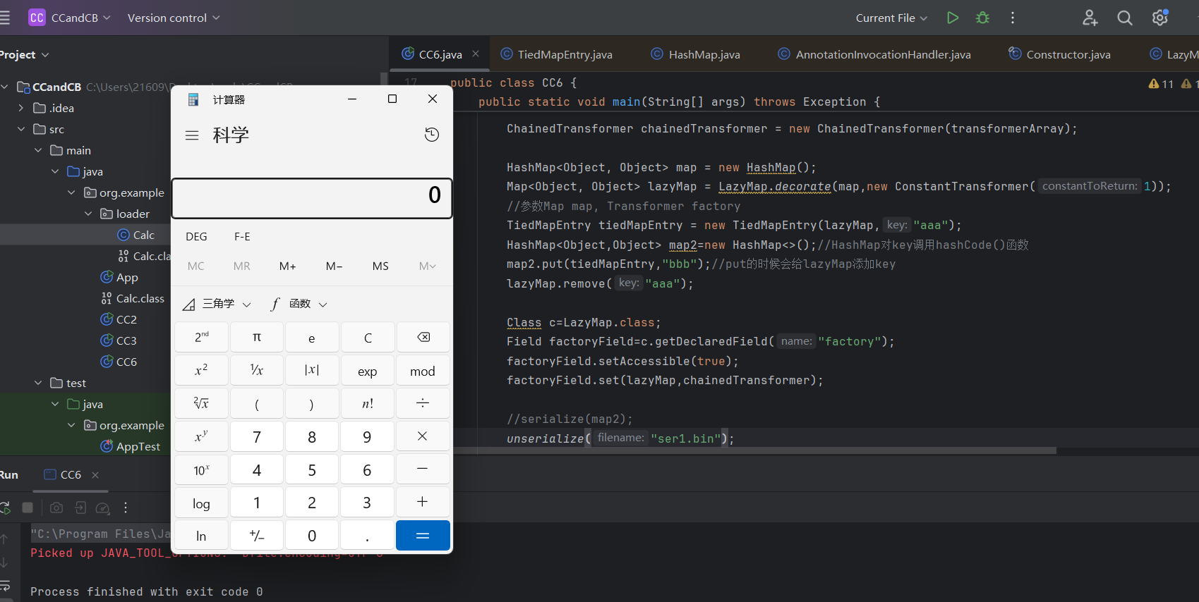Open the Project view dropdown
The image size is (1199, 602).
(x=25, y=54)
